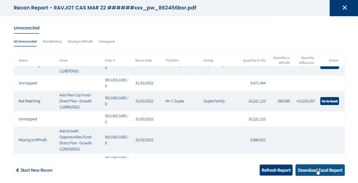The image size is (358, 183).
Task: Click the Status column header
Action: (23, 60)
